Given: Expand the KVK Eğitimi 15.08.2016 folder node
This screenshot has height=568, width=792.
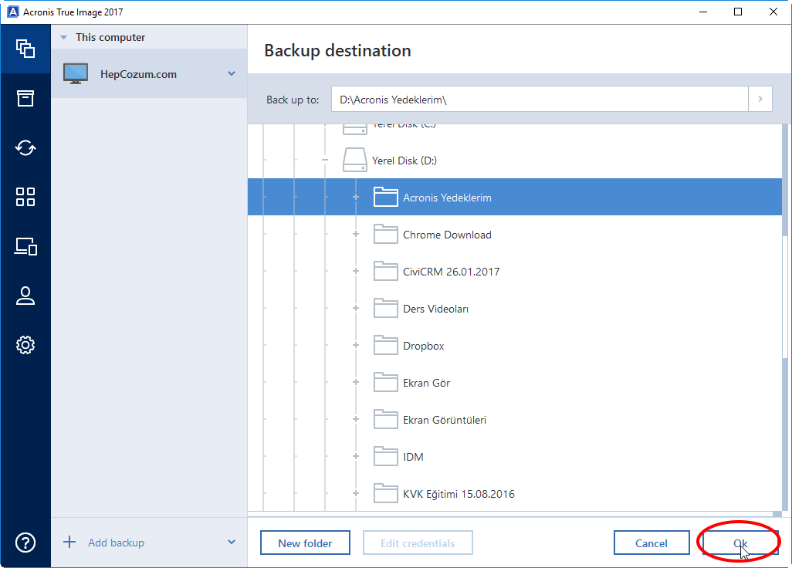Looking at the screenshot, I should tap(356, 493).
